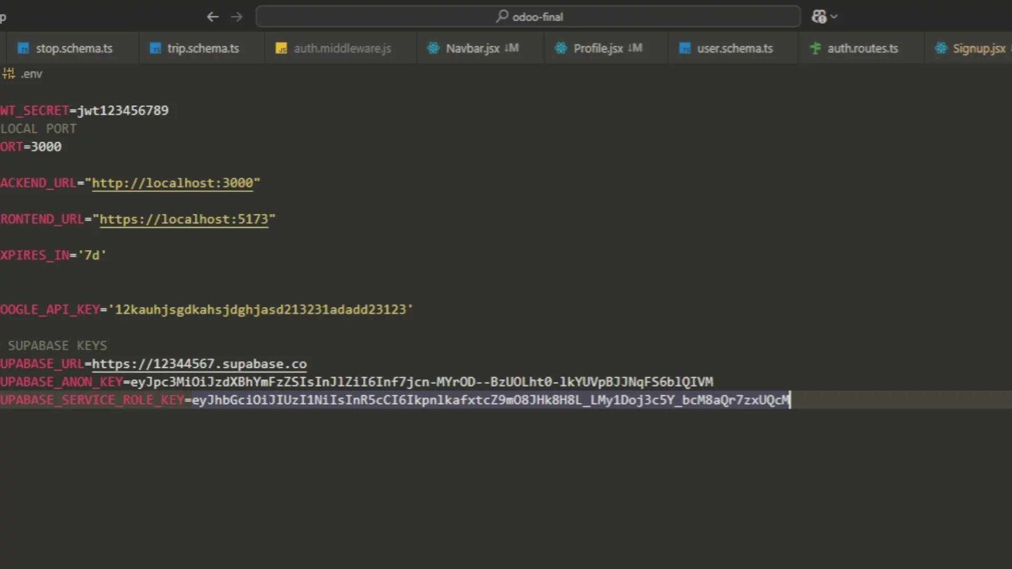Open the supabase.co URL link

199,364
